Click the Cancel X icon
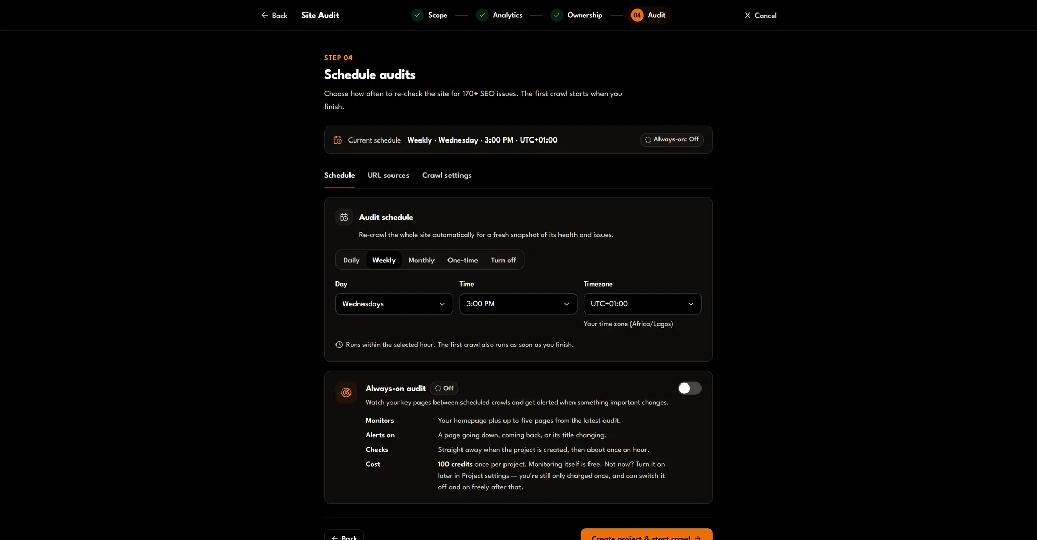This screenshot has height=540, width=1037. click(x=747, y=16)
